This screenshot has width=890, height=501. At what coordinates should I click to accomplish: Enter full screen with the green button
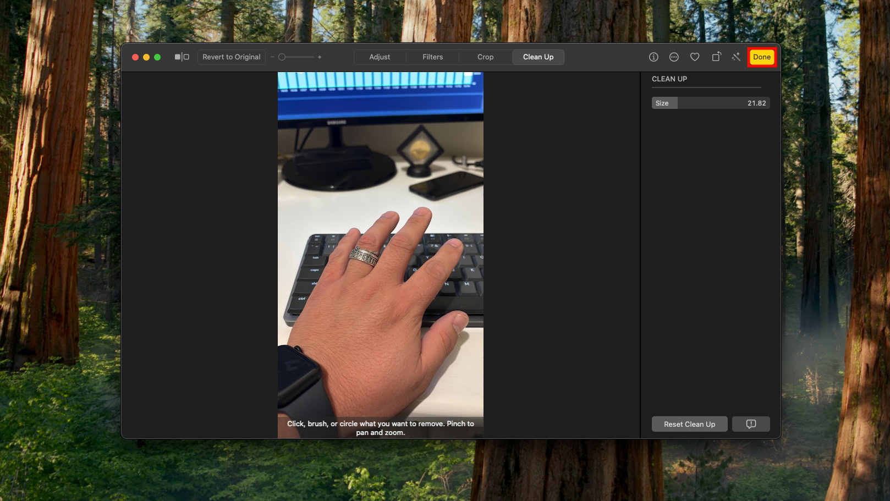tap(157, 57)
